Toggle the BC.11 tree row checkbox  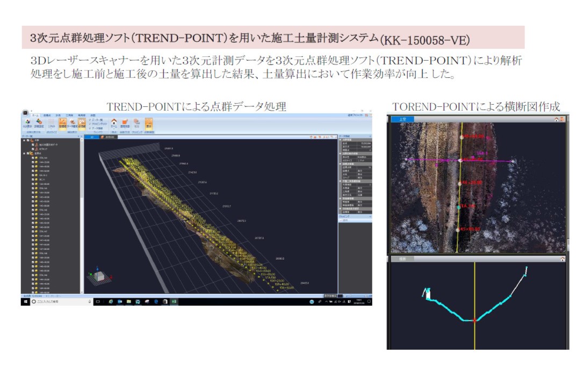click(33, 179)
